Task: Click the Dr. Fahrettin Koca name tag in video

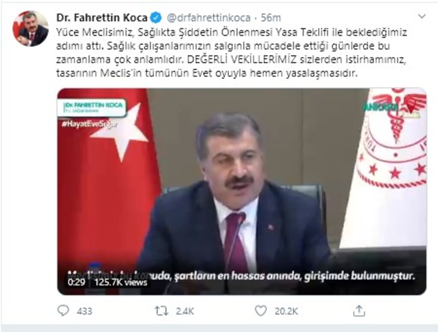Action: click(x=92, y=107)
